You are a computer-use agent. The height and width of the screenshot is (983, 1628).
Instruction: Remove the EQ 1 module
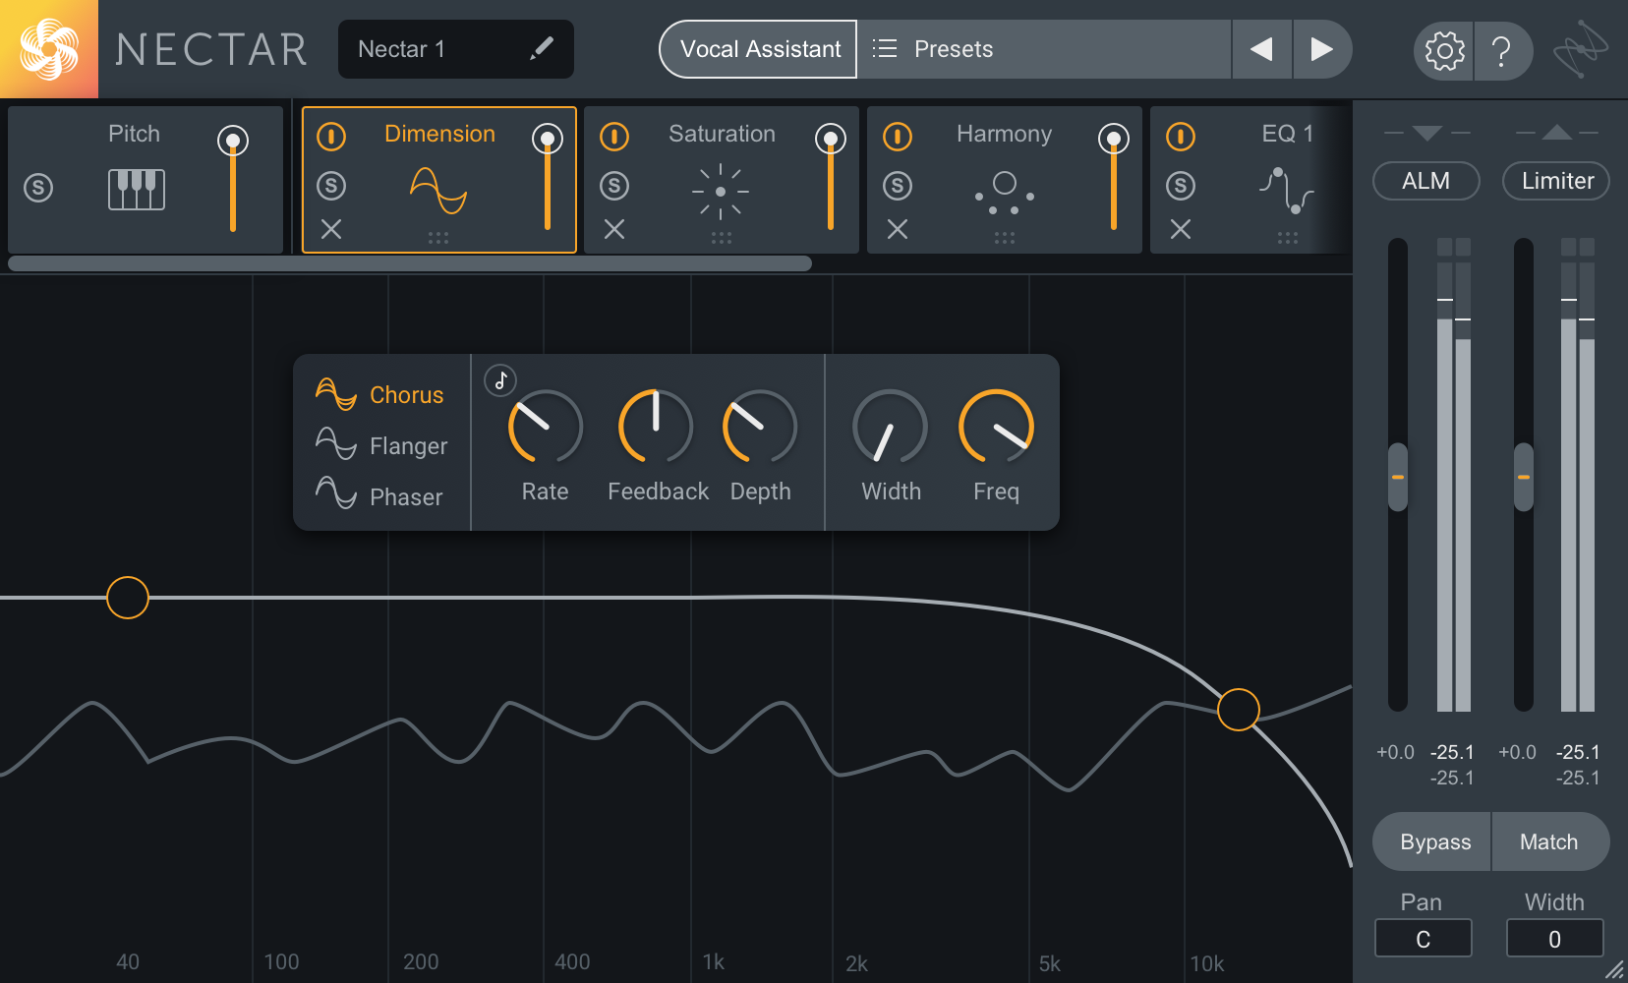[x=1181, y=229]
